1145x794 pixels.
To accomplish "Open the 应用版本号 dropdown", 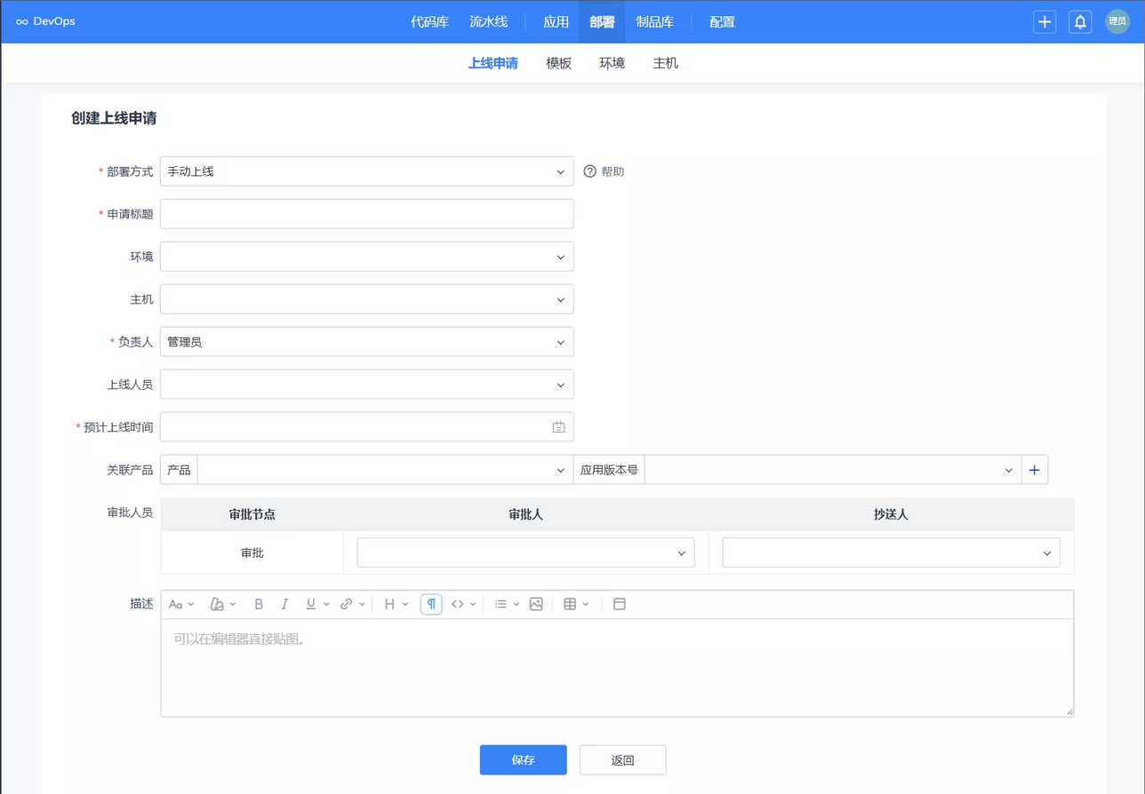I will [833, 470].
